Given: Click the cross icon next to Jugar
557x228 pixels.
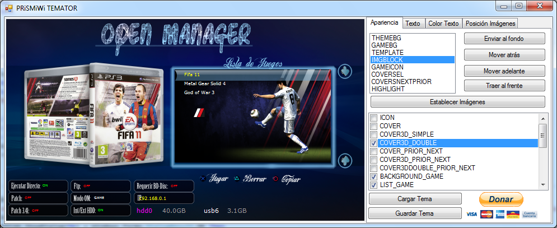Looking at the screenshot, I should click(203, 179).
